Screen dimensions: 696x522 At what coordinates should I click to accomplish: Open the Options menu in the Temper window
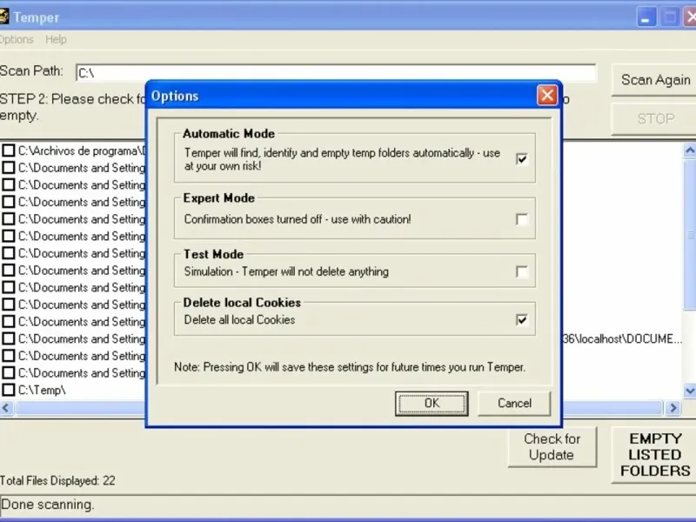click(17, 39)
